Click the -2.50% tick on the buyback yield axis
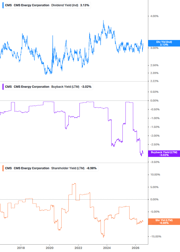This screenshot has width=180, height=252. (155, 144)
